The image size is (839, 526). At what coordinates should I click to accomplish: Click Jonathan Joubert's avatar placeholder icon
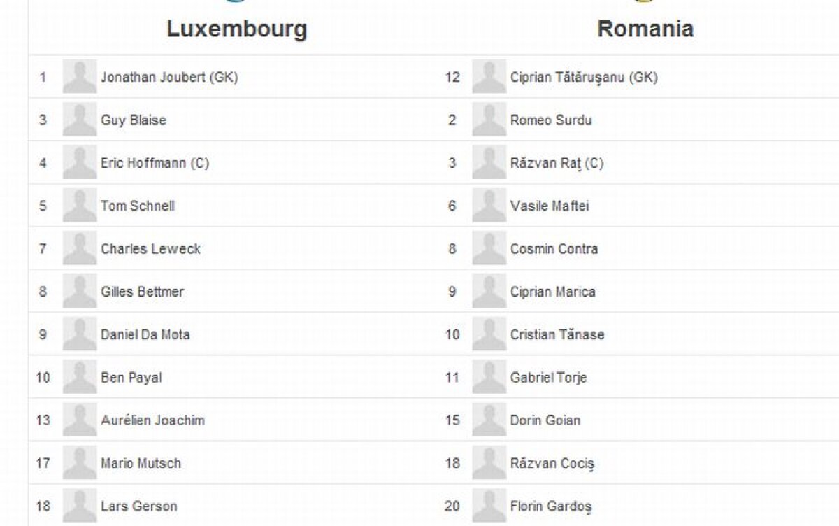point(80,77)
